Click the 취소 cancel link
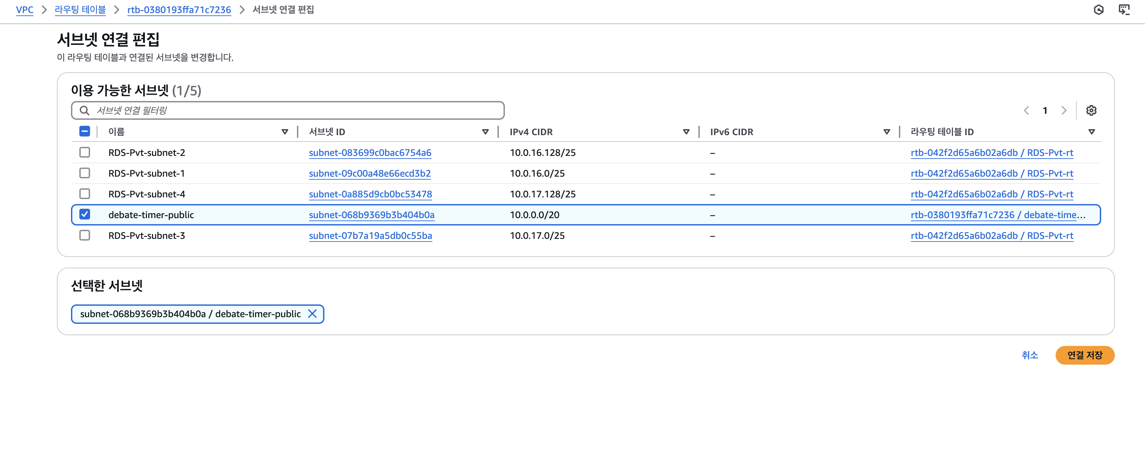The width and height of the screenshot is (1145, 463). [x=1029, y=355]
